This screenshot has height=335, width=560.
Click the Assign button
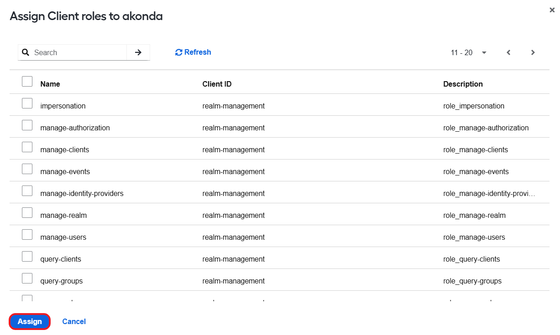(30, 321)
